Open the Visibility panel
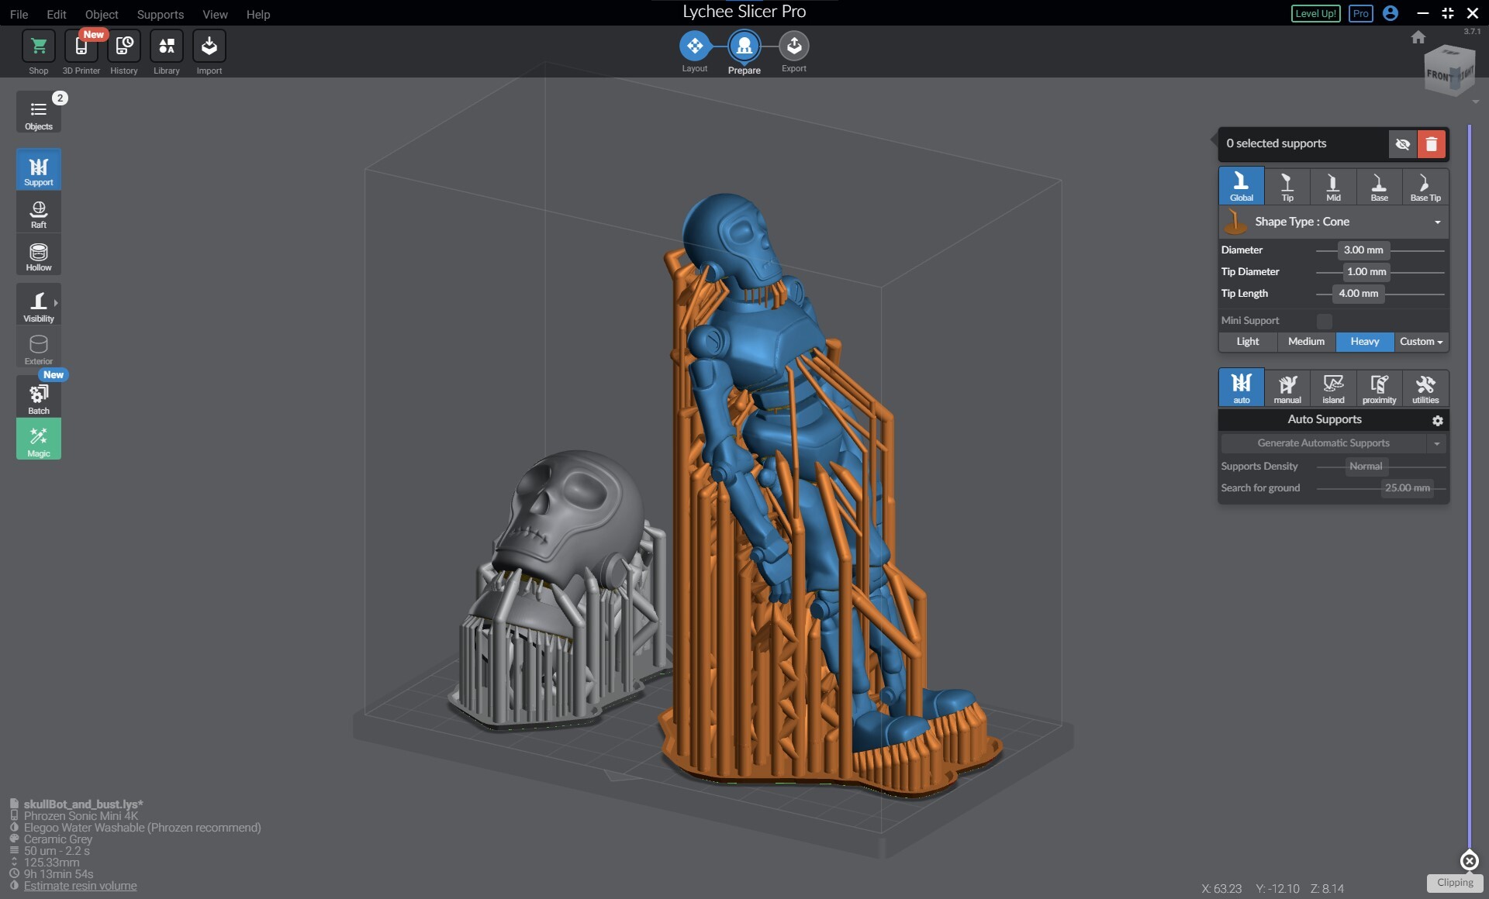Screen dimensions: 1489x899 (x=38, y=305)
